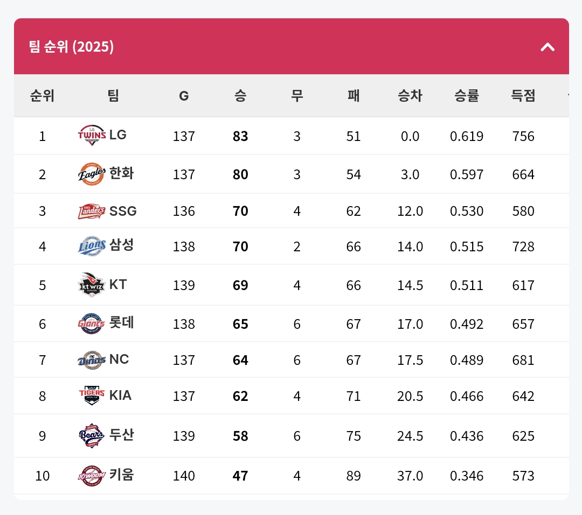Viewport: 582px width, 515px height.
Task: Click the KIA Tigers team logo
Action: [x=92, y=396]
